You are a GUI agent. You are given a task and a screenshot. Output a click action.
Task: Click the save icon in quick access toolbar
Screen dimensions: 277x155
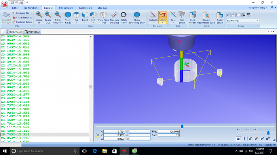pos(12,2)
